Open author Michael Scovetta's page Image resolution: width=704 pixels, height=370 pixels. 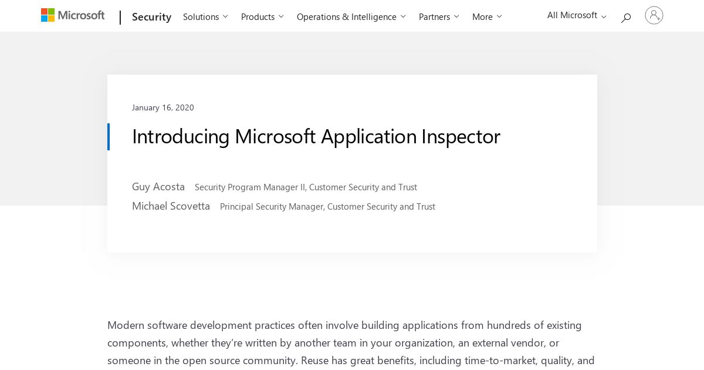click(x=171, y=206)
